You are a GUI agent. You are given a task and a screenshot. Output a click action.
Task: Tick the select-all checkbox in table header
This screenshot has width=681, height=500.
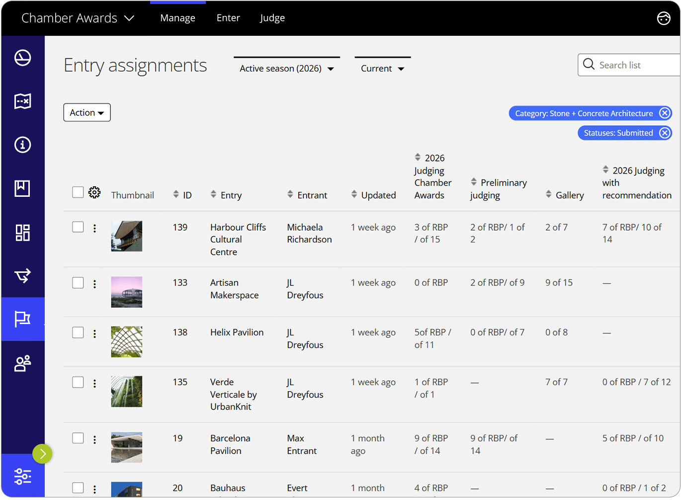(x=78, y=192)
